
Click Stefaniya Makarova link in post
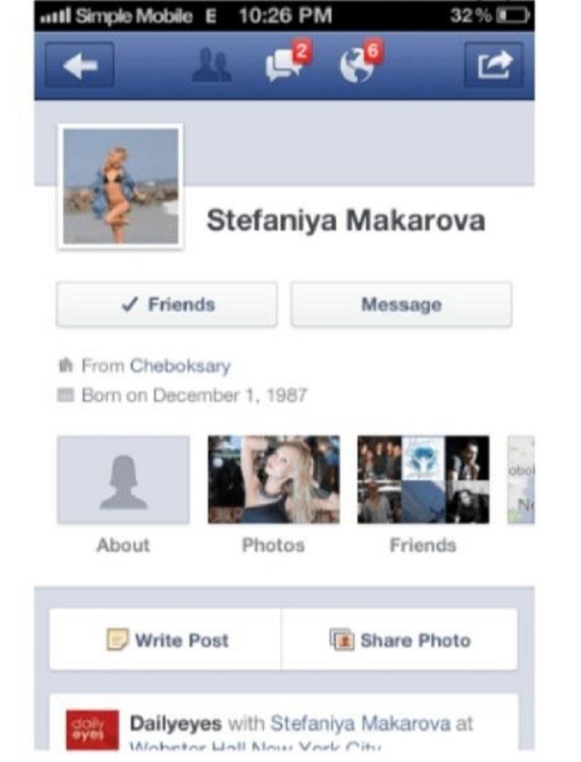pos(360,724)
